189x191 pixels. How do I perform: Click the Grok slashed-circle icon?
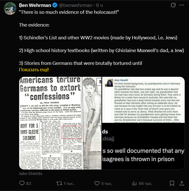click(x=173, y=5)
